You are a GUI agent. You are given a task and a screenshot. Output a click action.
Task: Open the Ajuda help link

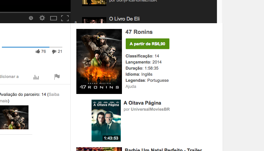point(131,86)
